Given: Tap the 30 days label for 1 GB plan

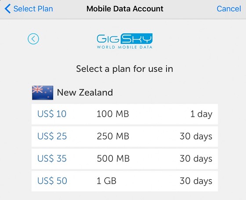Looking at the screenshot, I should point(196,181).
